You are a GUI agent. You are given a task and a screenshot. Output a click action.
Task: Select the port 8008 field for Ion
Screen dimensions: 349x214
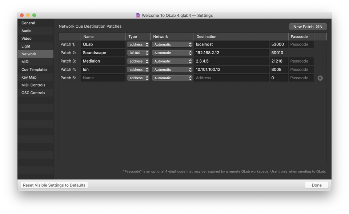pyautogui.click(x=278, y=70)
